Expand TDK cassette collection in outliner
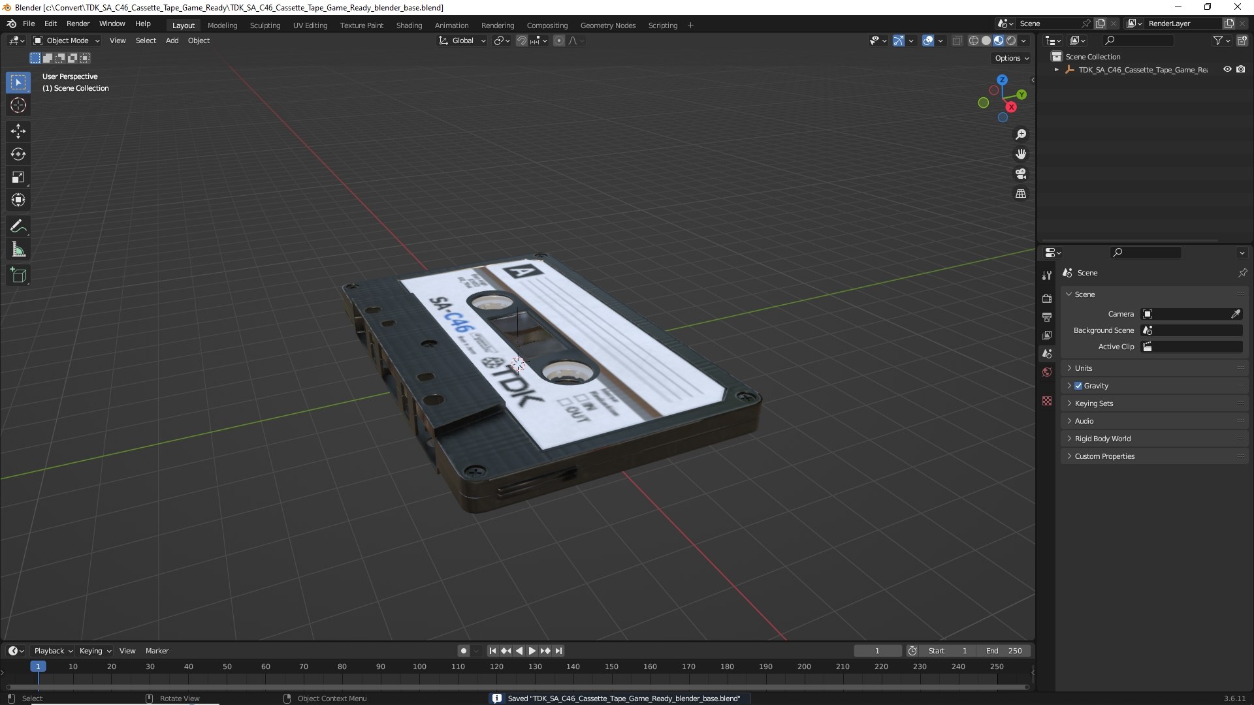 click(1056, 69)
